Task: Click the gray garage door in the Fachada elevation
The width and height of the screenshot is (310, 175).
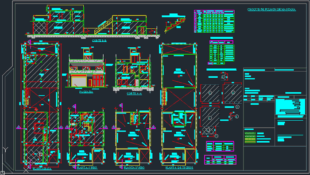Action: pyautogui.click(x=79, y=82)
